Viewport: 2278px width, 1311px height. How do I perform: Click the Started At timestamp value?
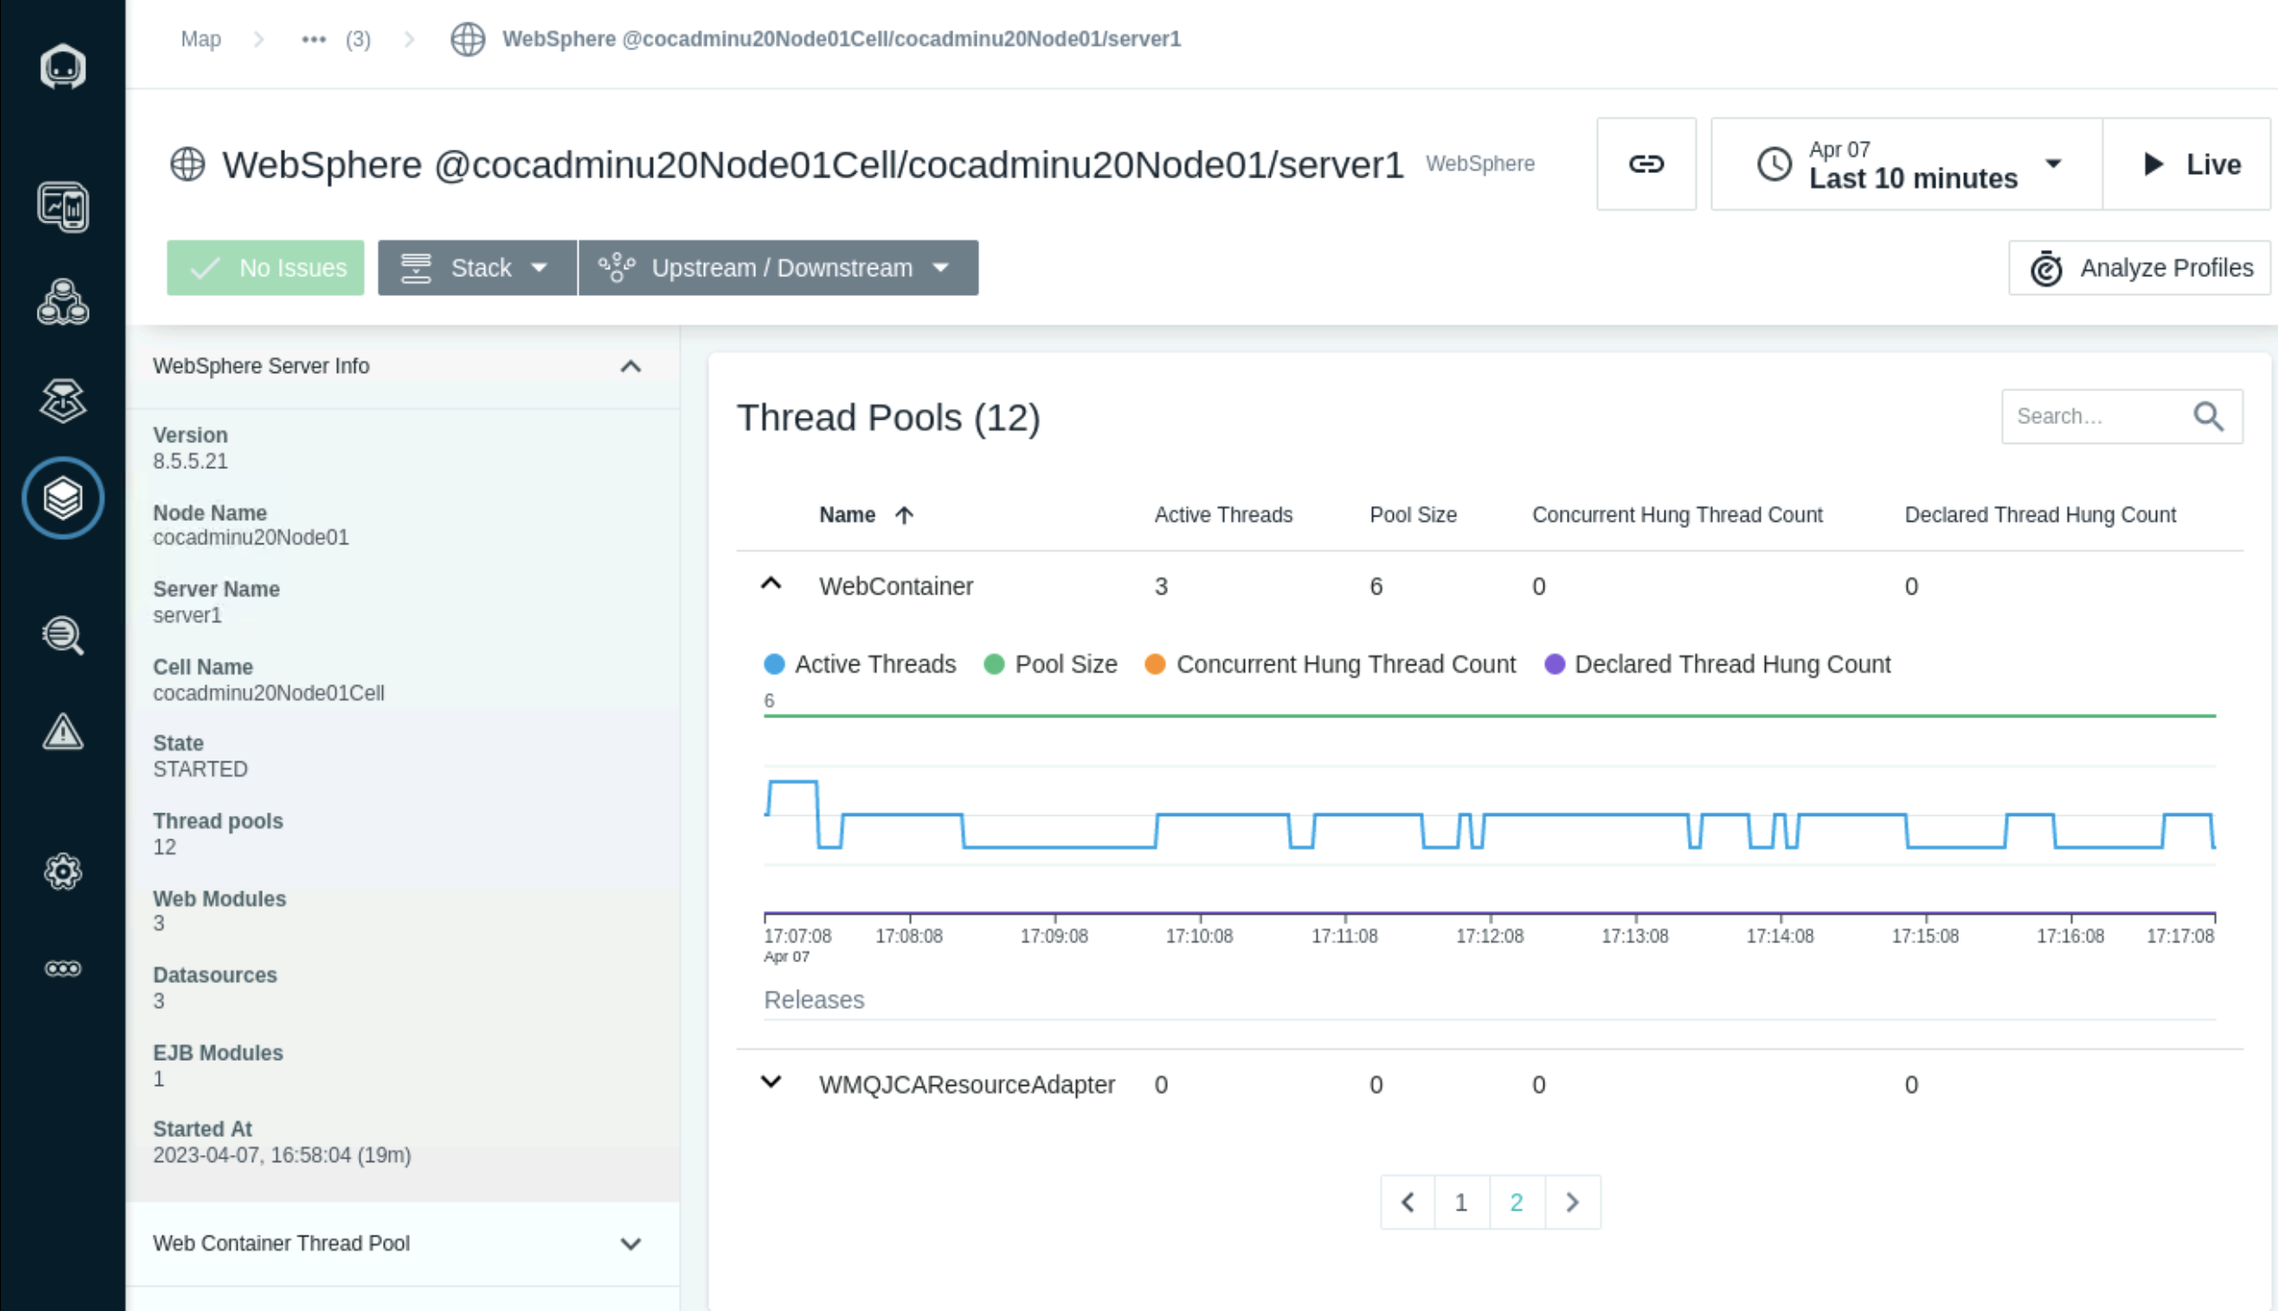pyautogui.click(x=282, y=1155)
